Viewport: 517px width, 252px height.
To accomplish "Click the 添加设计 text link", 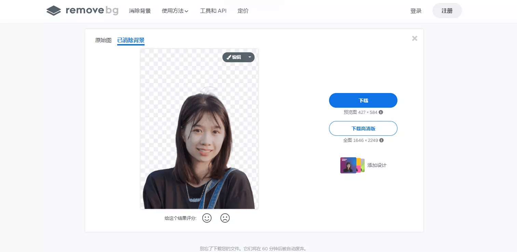I will click(377, 165).
